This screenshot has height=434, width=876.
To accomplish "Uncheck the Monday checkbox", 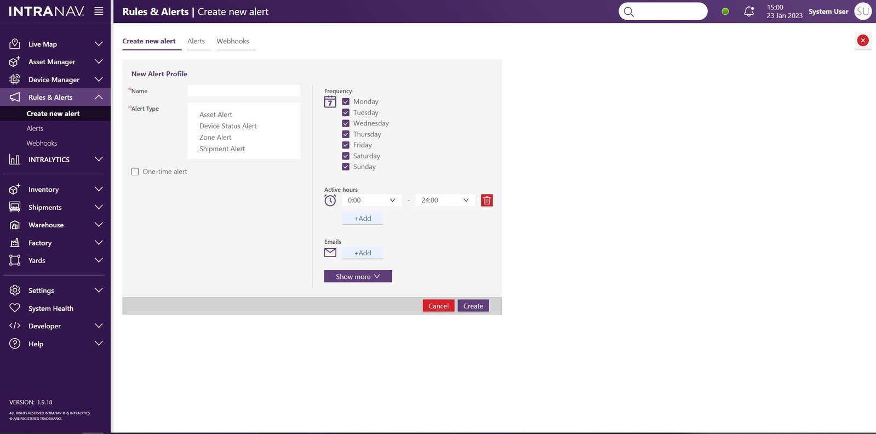I will [x=346, y=101].
